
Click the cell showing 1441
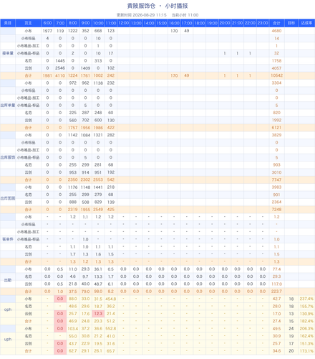98,187
